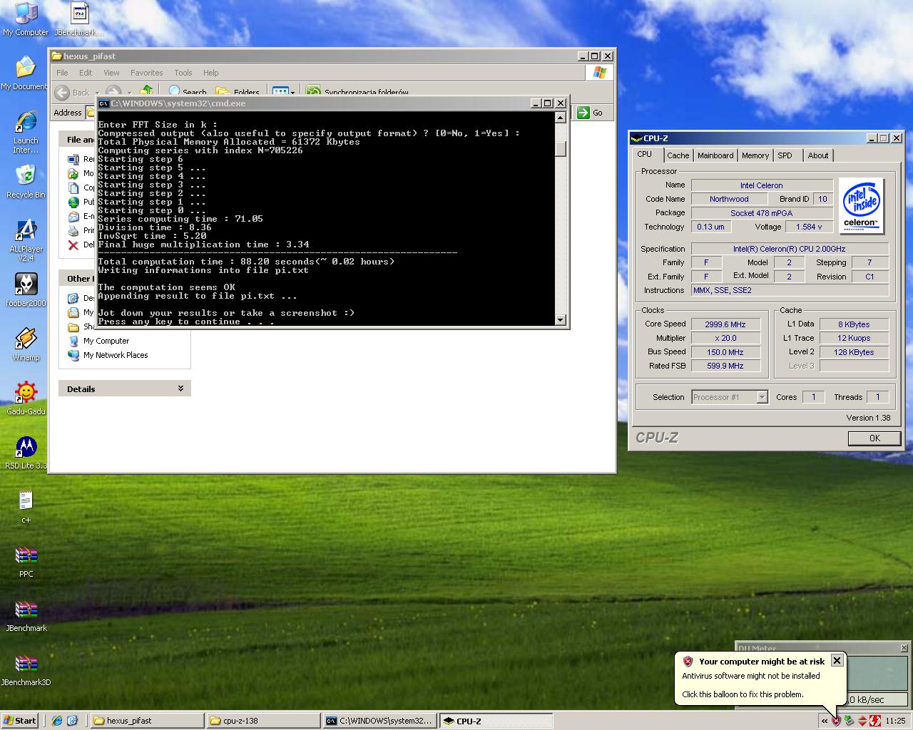The width and height of the screenshot is (913, 730).
Task: Open the PPC archive icon
Action: click(x=26, y=561)
